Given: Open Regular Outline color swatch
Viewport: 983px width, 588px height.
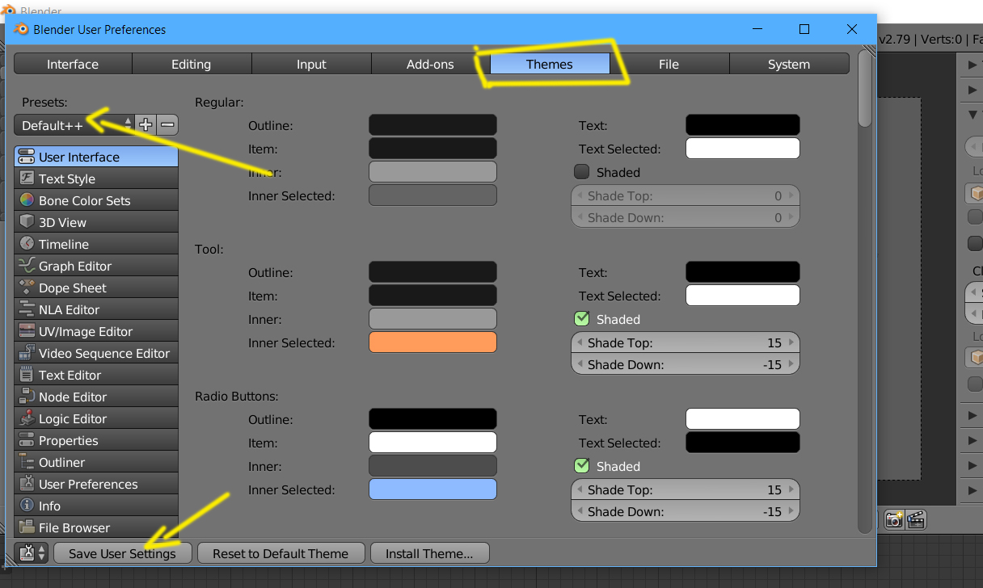Looking at the screenshot, I should pos(432,124).
